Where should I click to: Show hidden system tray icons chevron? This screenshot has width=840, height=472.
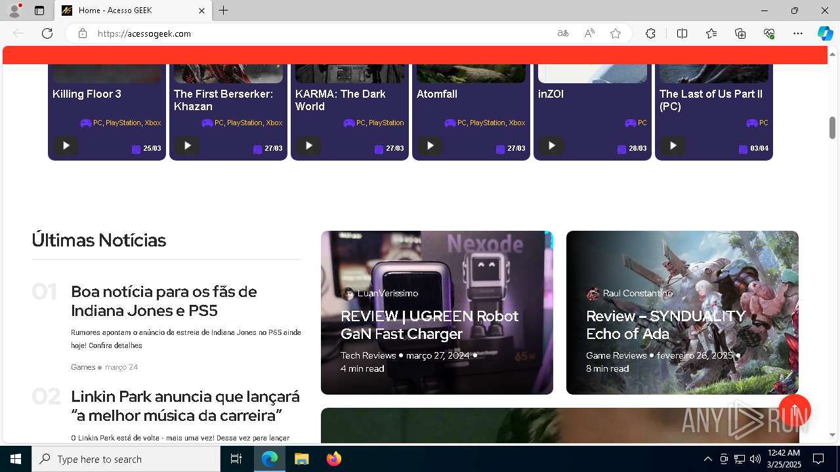click(707, 459)
